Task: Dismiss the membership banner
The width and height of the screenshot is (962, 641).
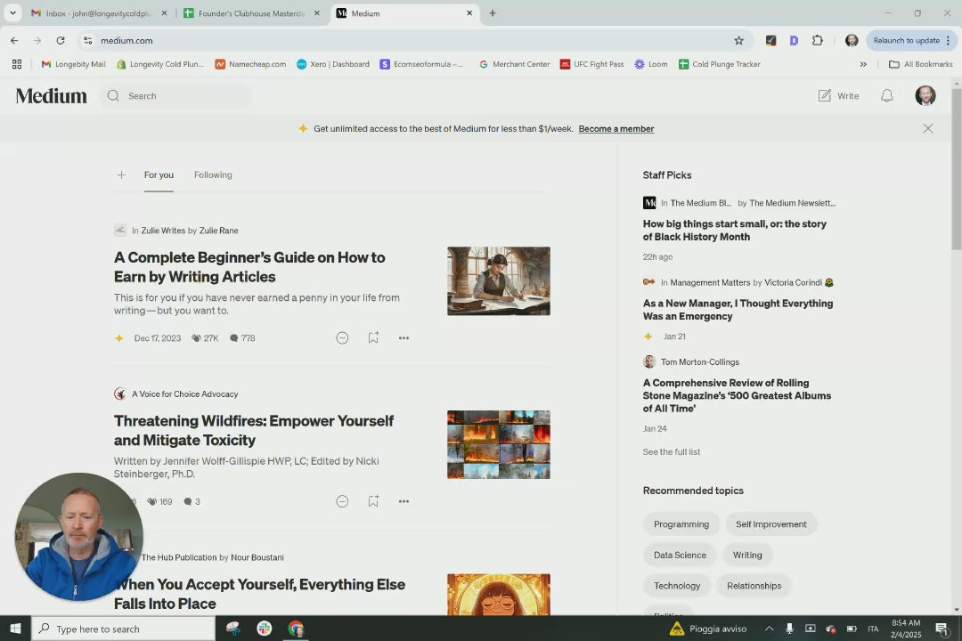Action: coord(927,129)
